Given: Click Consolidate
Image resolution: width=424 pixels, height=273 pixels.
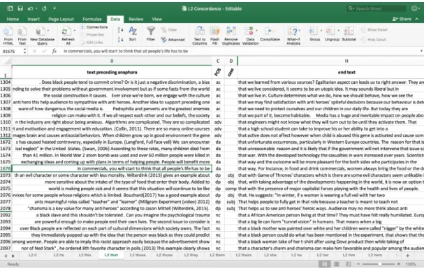Looking at the screenshot, I should click(270, 34).
